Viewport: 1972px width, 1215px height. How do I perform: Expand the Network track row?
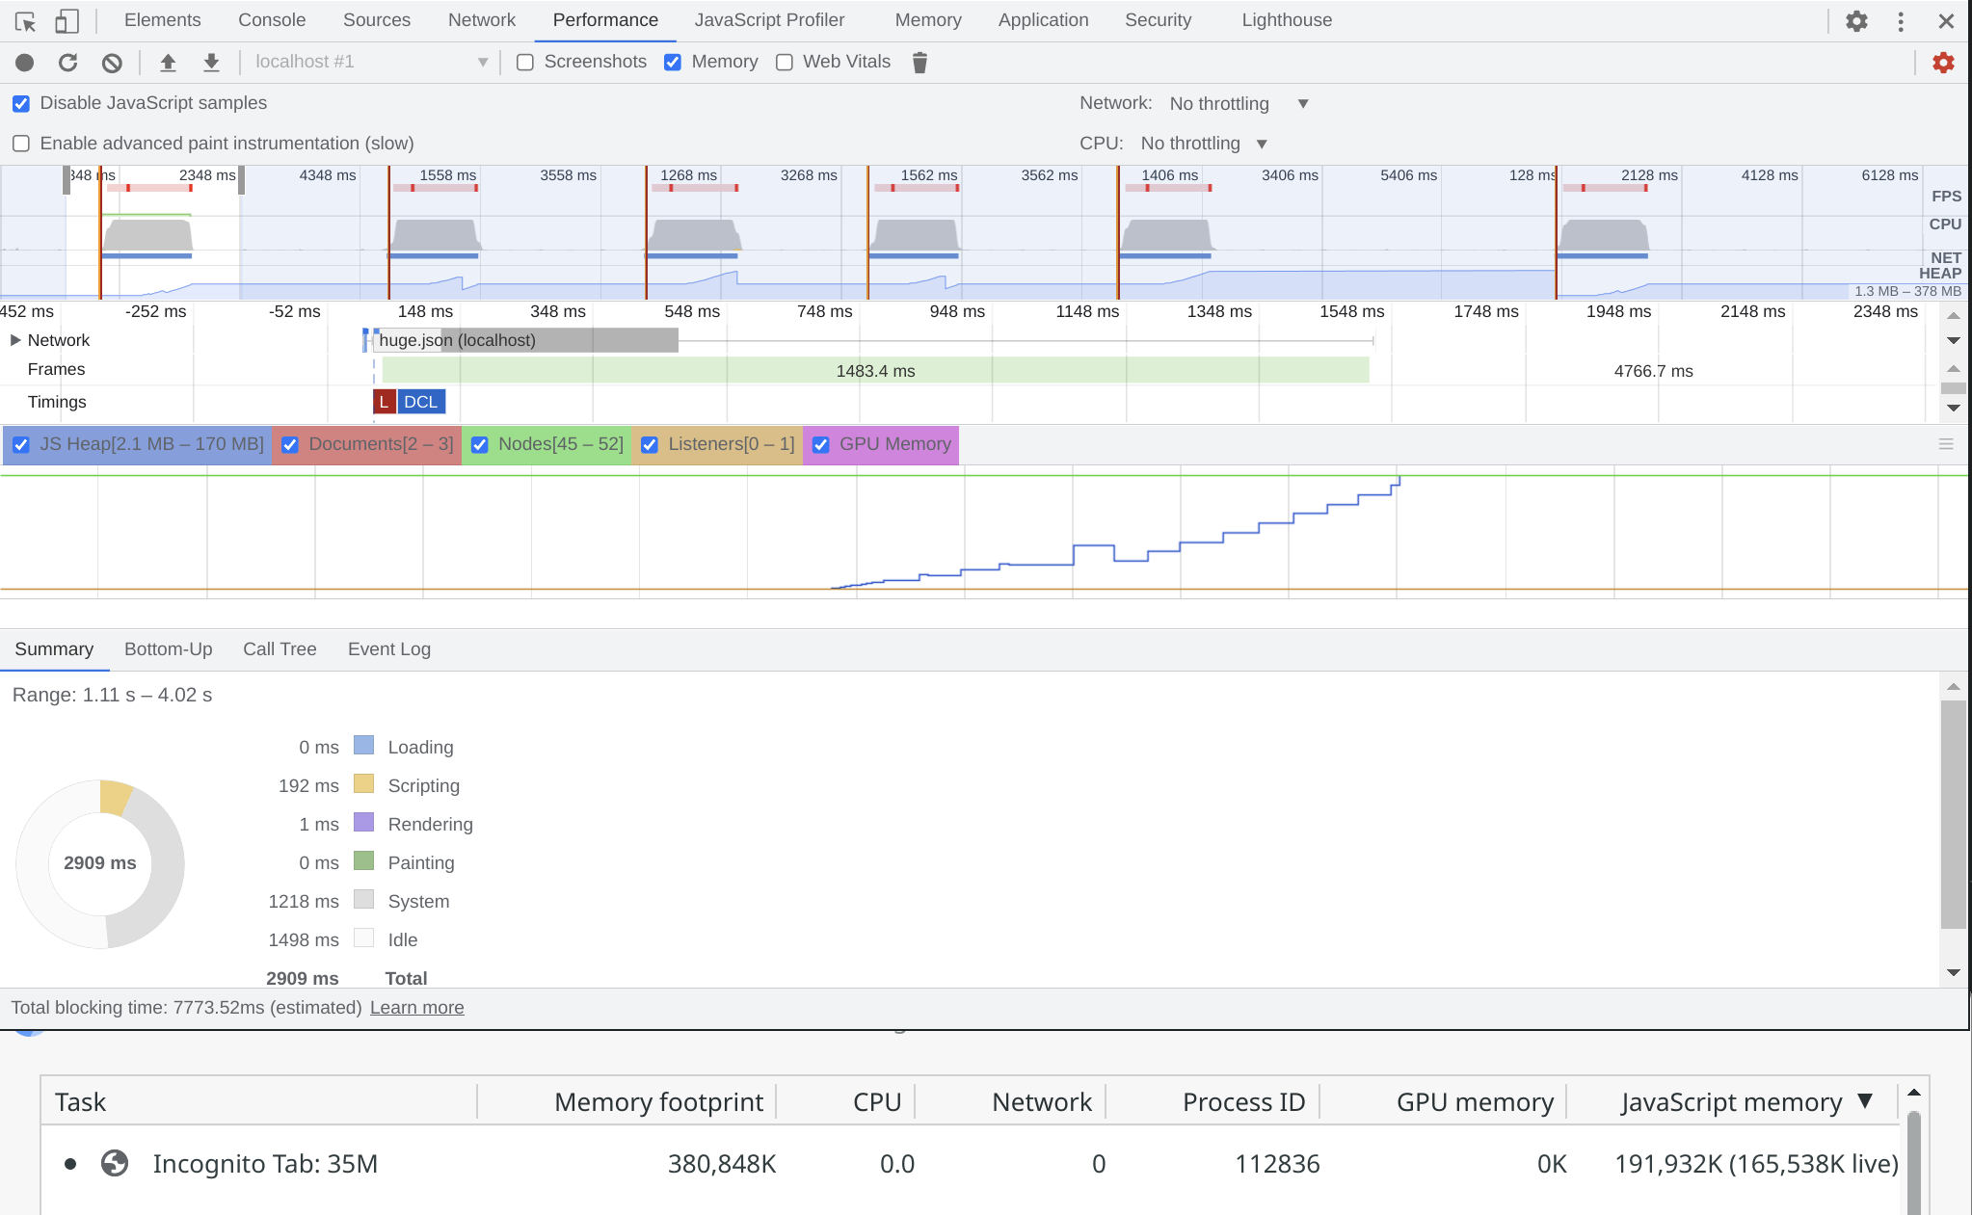[14, 339]
